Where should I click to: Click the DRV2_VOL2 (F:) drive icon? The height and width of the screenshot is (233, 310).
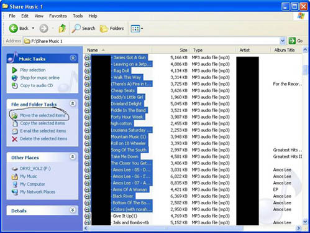[x=14, y=169]
